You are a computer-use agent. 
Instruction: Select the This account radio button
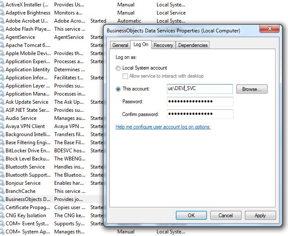[x=118, y=89]
